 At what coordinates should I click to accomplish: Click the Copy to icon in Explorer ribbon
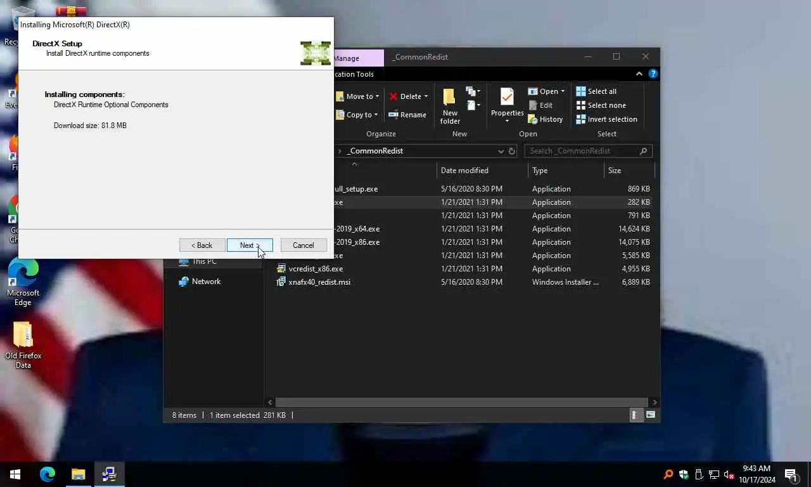click(x=340, y=115)
